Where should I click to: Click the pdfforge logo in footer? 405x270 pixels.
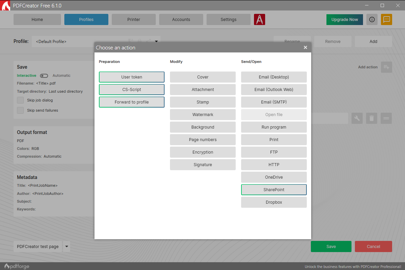pos(17,266)
